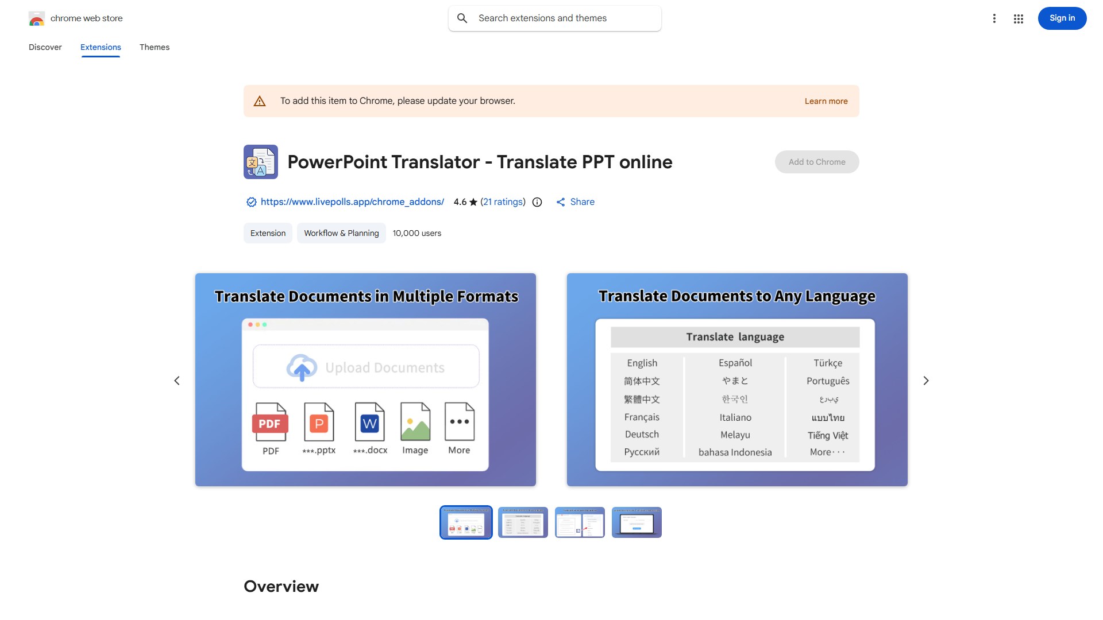Click the Add to Chrome button
Screen dimensions: 1103x620
[816, 162]
